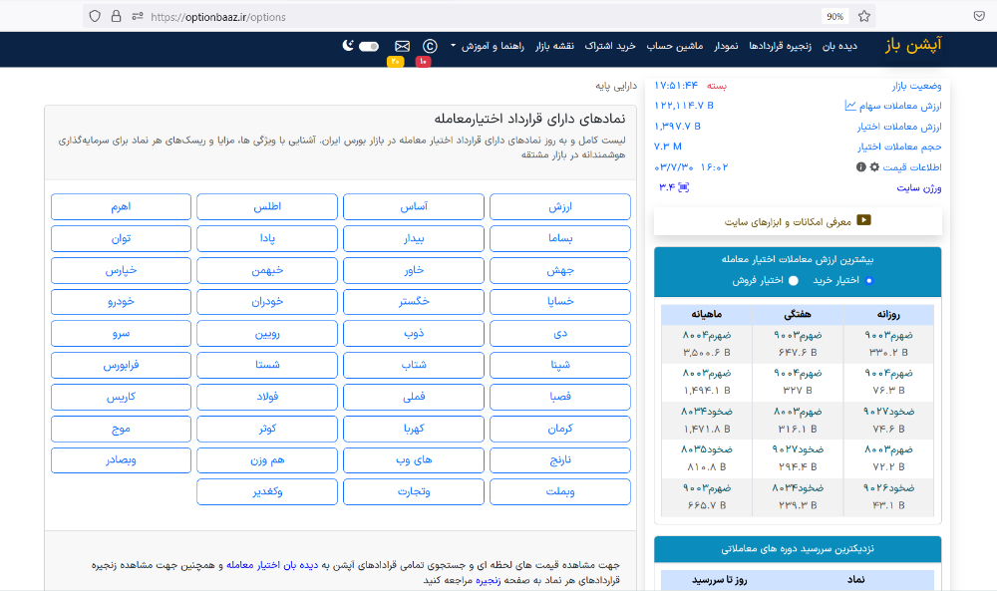Open the خرید اشتراک menu item
This screenshot has height=591, width=997.
pyautogui.click(x=610, y=46)
